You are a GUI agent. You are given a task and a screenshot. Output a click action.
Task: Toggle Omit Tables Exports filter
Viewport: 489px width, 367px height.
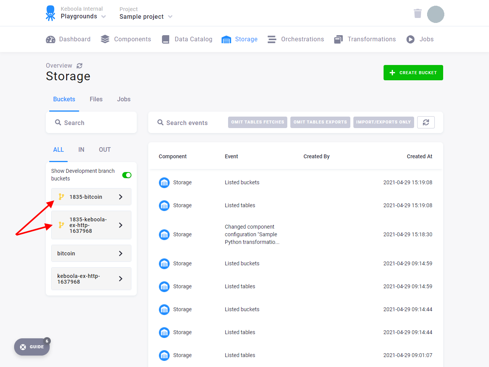pos(320,122)
